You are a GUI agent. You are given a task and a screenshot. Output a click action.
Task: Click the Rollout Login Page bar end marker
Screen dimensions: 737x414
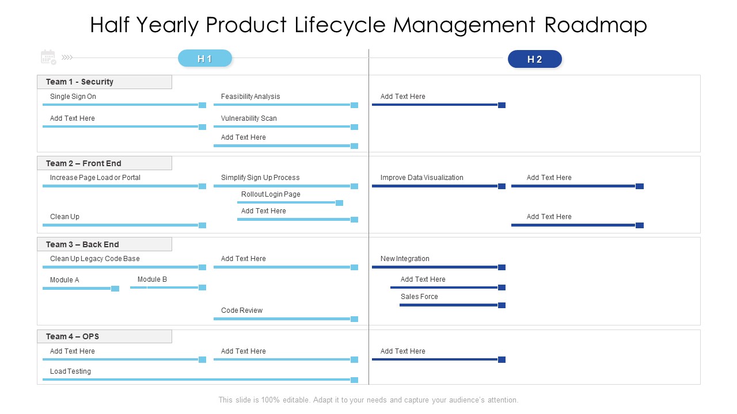(340, 203)
